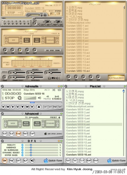
Task: Skip to next track in silver player
Action: coord(32,107)
